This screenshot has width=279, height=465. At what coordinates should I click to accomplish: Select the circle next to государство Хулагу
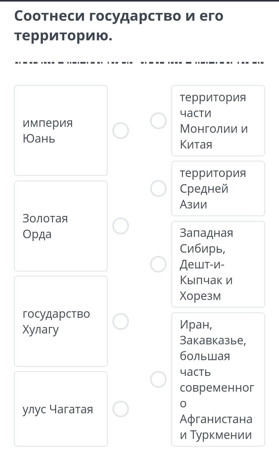(120, 321)
